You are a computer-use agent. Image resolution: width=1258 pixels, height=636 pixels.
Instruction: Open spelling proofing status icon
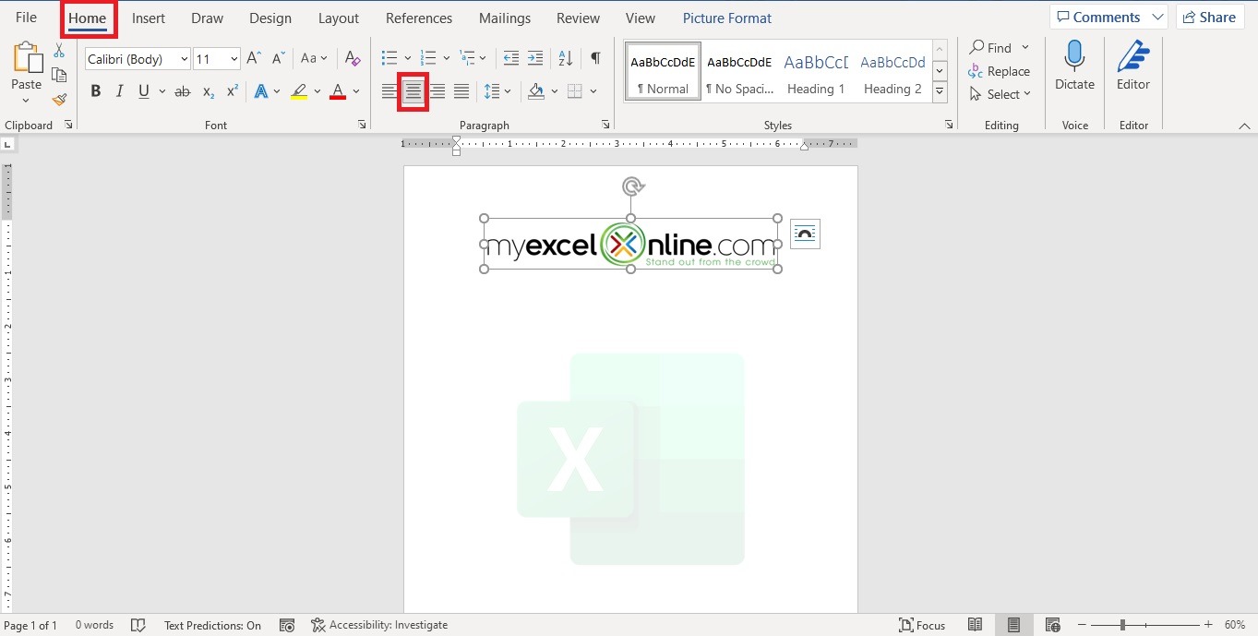138,625
